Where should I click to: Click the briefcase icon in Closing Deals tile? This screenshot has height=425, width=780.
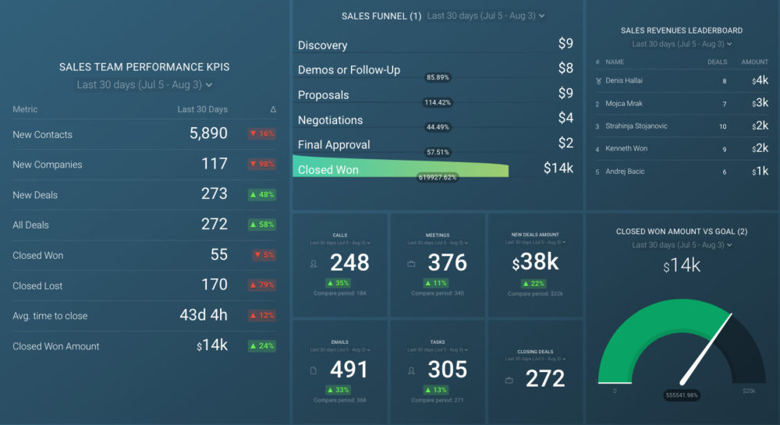509,380
